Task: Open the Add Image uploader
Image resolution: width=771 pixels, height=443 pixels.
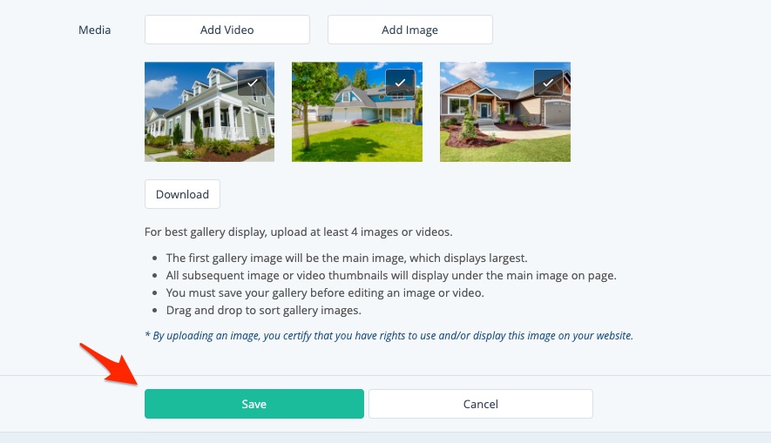Action: click(x=410, y=30)
